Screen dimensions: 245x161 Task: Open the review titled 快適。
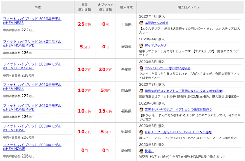click(149, 151)
